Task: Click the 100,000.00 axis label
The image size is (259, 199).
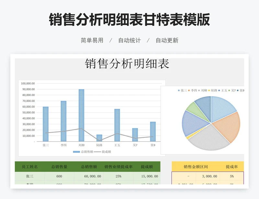Action: [x=28, y=83]
